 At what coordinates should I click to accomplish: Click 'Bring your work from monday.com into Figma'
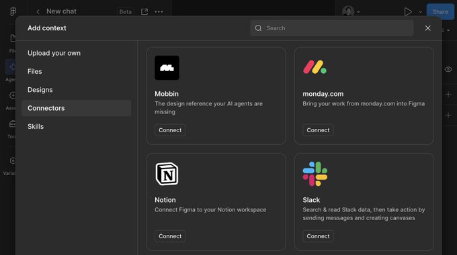pos(364,103)
